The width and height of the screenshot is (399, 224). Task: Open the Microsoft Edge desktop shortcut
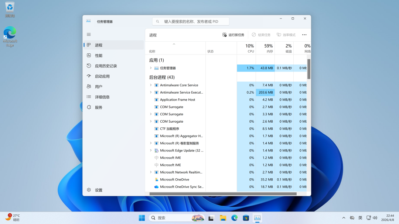[10, 36]
